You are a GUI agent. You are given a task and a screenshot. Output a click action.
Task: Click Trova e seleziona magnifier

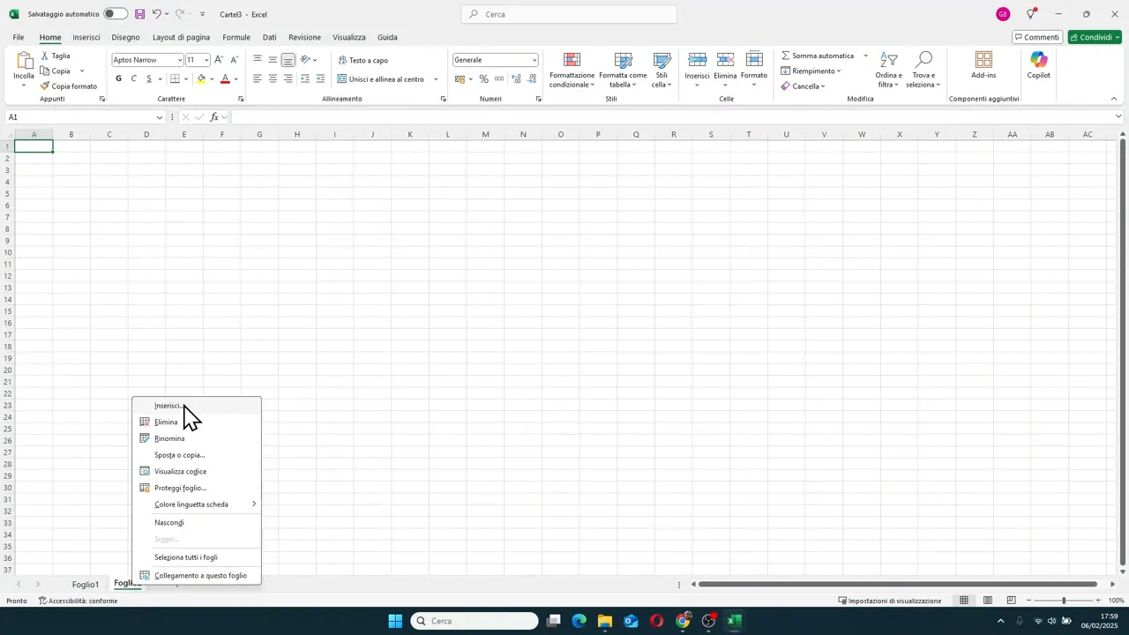click(923, 70)
